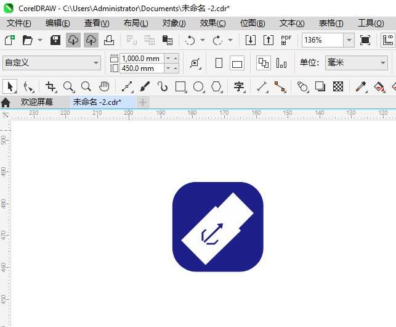
Task: Print the document
Action: [x=109, y=40]
